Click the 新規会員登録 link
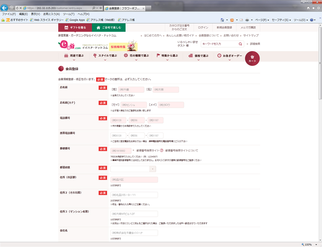Image resolution: width=322 pixels, height=247 pixels. click(x=224, y=28)
